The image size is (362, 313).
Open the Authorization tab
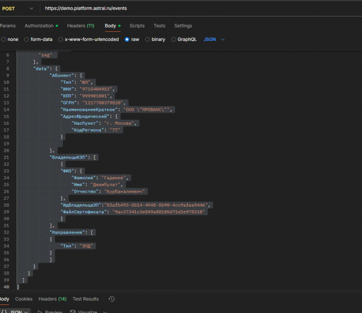click(42, 26)
